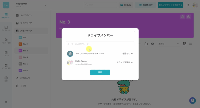Click the cloud upload icon
The width and height of the screenshot is (200, 108).
152,44
